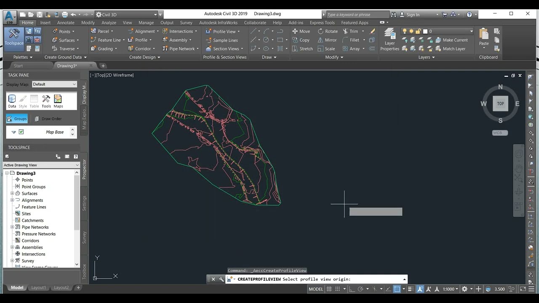Open the Active Drawing View dropdown
539x303 pixels.
pyautogui.click(x=41, y=165)
